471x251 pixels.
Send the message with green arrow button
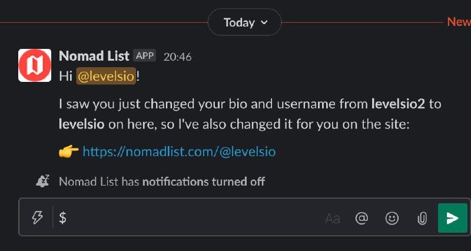coord(452,218)
